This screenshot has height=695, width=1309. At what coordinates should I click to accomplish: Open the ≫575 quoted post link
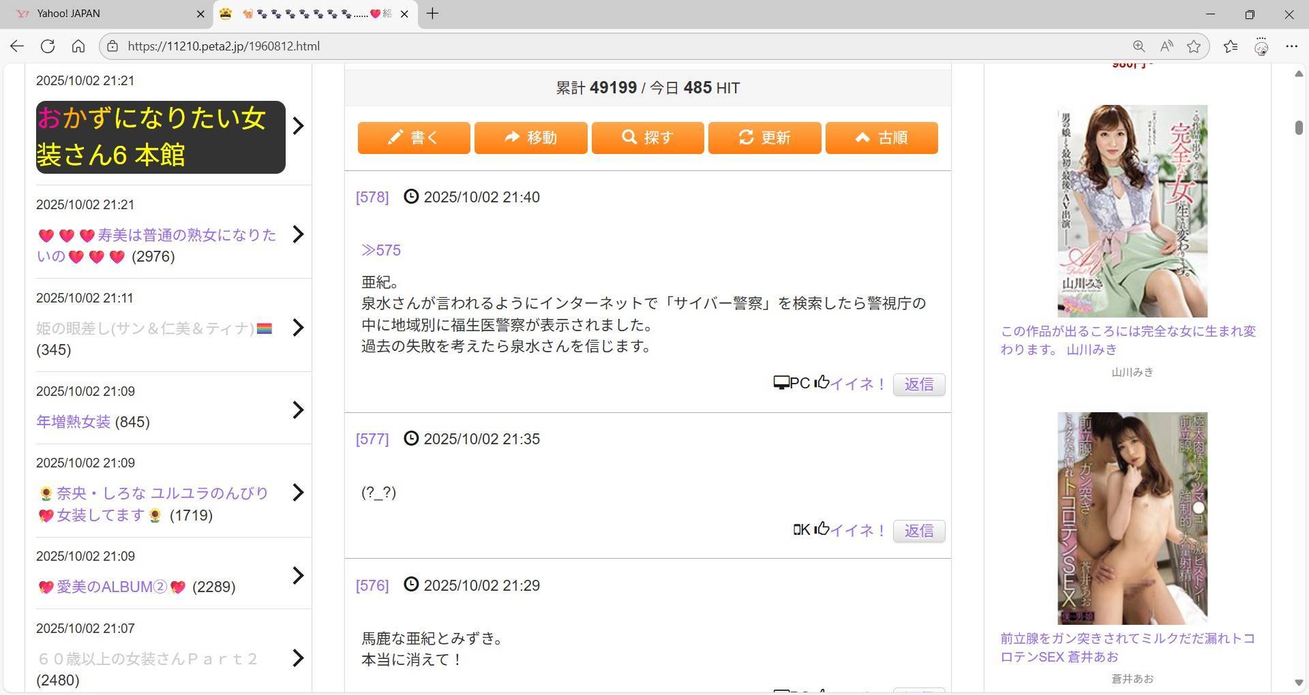[381, 250]
